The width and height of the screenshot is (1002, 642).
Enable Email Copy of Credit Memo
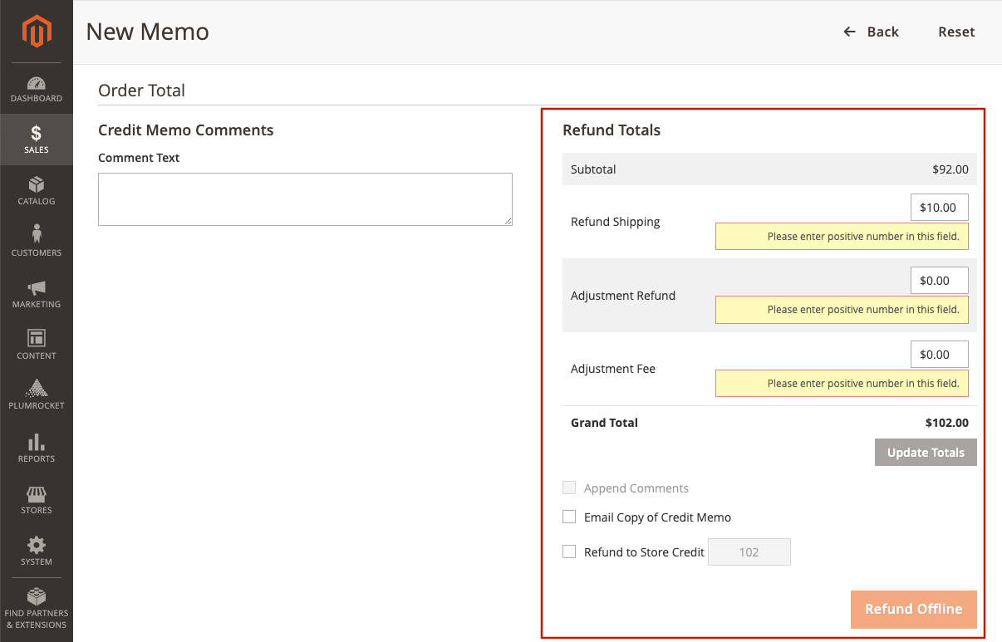569,517
